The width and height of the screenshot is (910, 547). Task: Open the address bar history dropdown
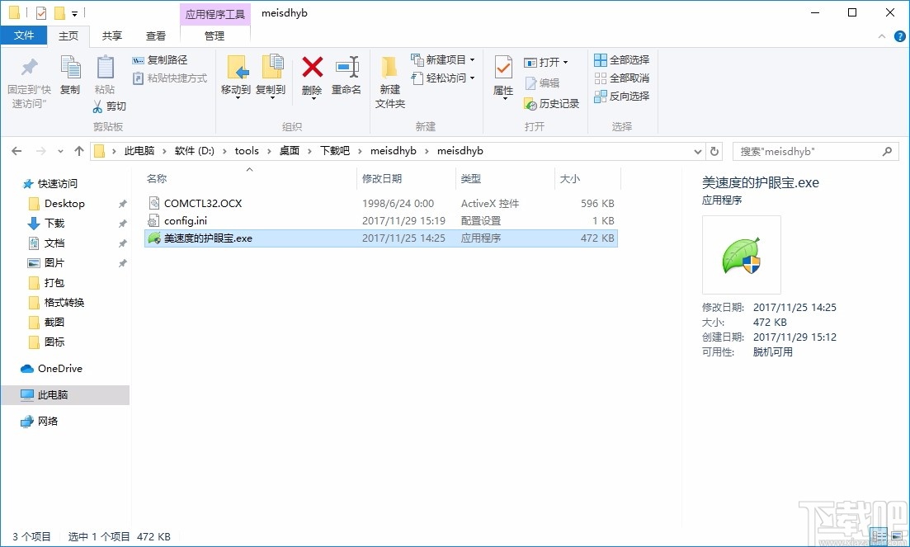click(x=697, y=151)
